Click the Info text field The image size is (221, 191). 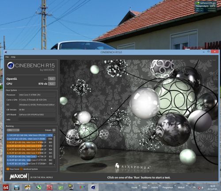click(x=37, y=120)
